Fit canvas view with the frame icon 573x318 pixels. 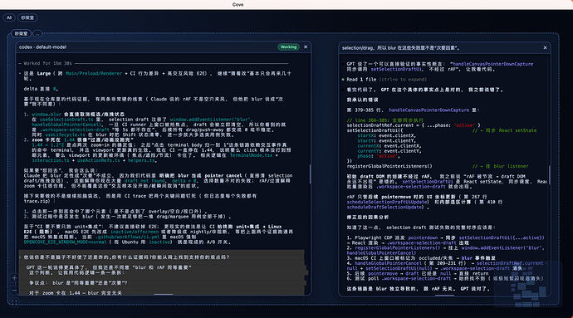[14, 302]
